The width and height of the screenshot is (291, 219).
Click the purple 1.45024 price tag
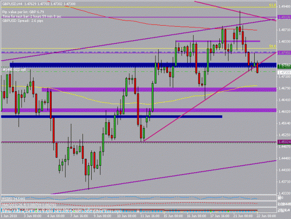tap(284, 142)
